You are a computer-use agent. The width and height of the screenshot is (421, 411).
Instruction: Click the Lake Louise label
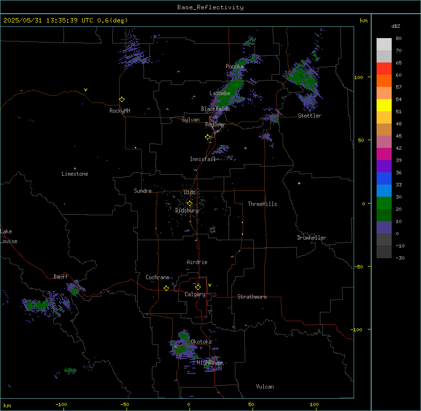[9, 236]
